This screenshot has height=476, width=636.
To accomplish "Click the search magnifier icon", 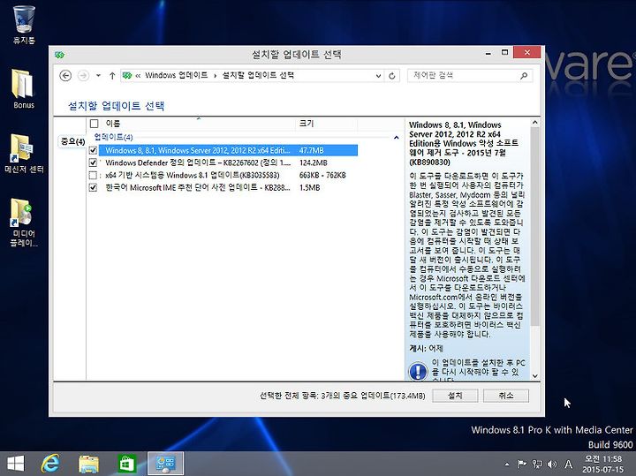I will click(524, 75).
